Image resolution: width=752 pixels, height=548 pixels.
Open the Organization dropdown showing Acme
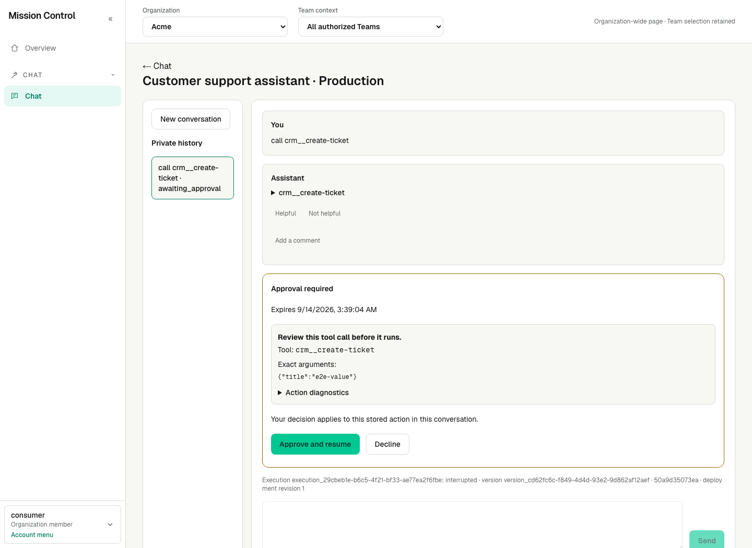(215, 27)
